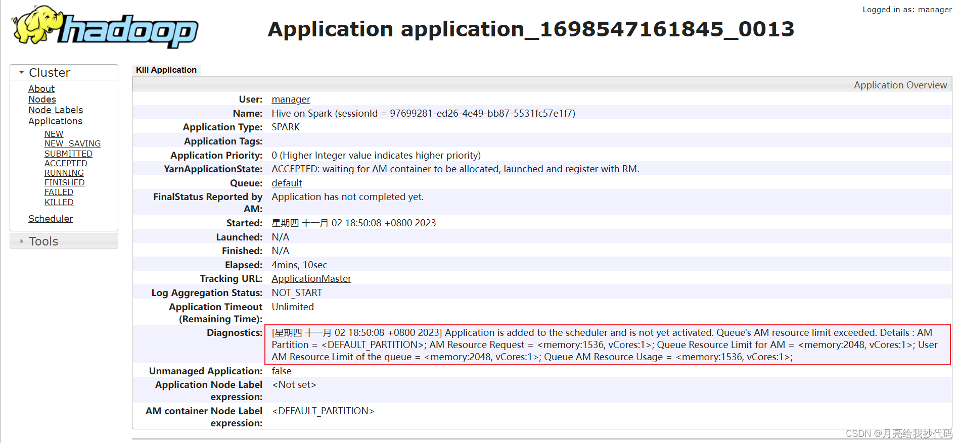Click the Started timestamp value
This screenshot has width=960, height=443.
(353, 223)
